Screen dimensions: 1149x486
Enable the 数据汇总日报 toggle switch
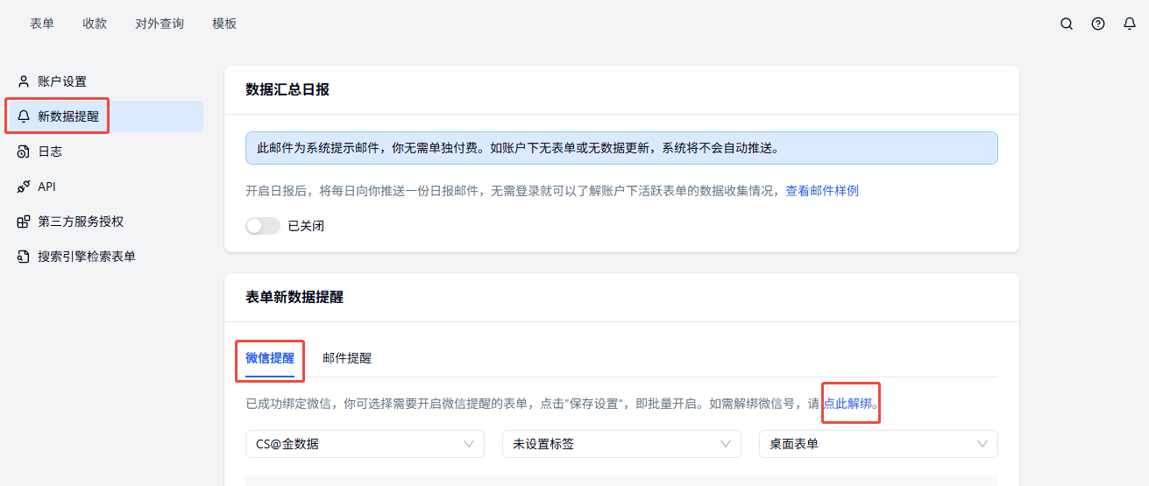(x=264, y=226)
